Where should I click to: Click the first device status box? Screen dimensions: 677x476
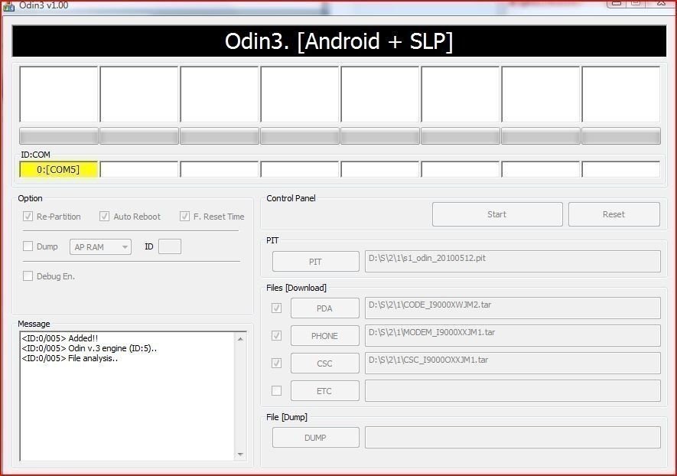click(x=59, y=94)
